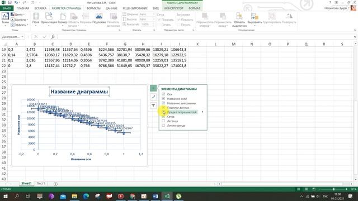The width and height of the screenshot is (358, 201).
Task: Open Align (Выровнять) options
Action: [255, 19]
